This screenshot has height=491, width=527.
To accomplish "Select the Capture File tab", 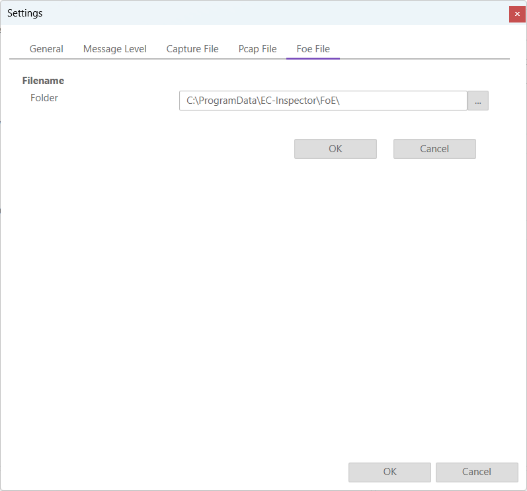I will point(192,49).
